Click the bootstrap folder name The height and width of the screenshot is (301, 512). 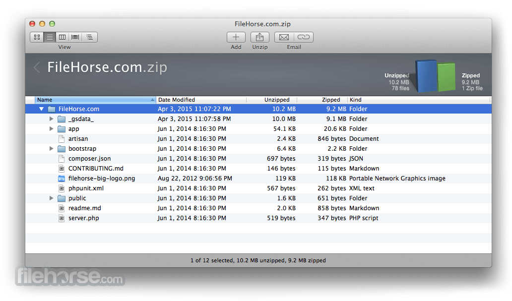(82, 149)
